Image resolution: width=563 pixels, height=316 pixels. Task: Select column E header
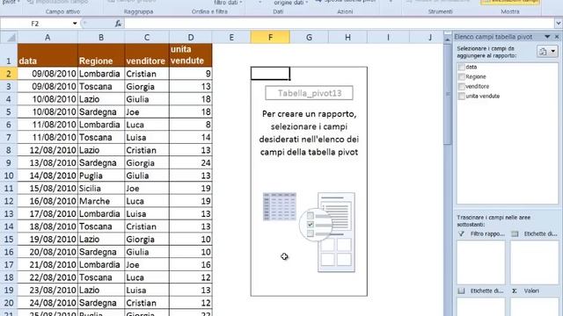(x=231, y=37)
